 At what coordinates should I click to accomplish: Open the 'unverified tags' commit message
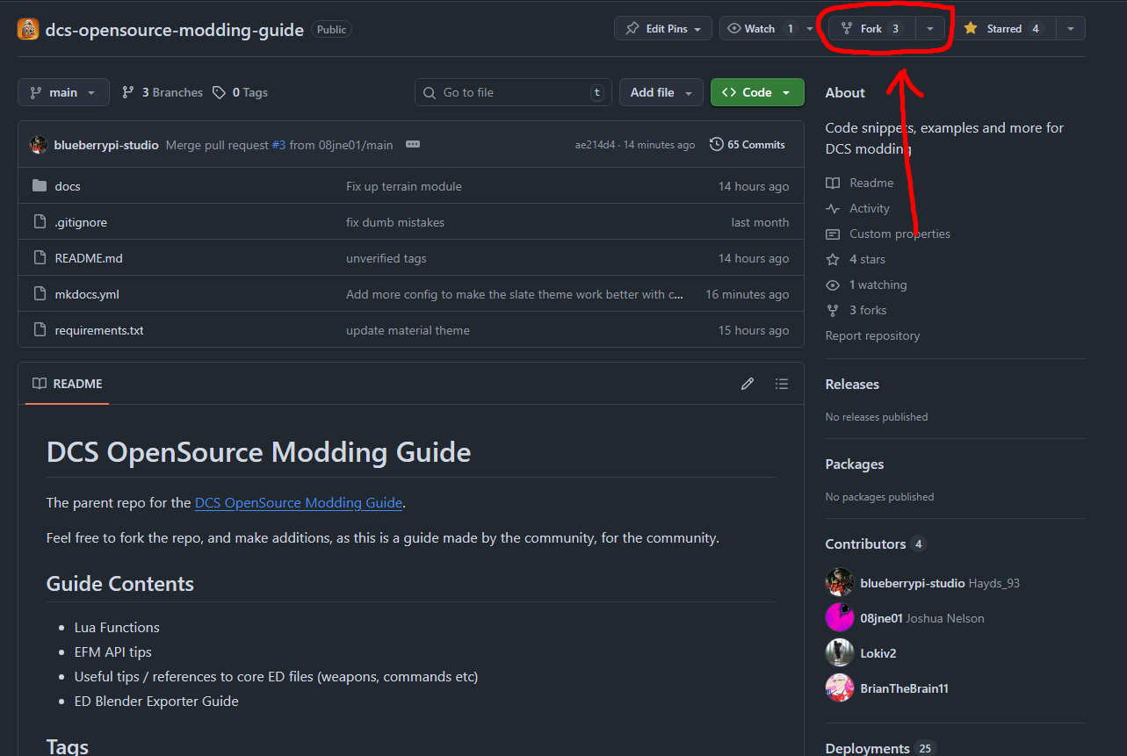pyautogui.click(x=387, y=258)
